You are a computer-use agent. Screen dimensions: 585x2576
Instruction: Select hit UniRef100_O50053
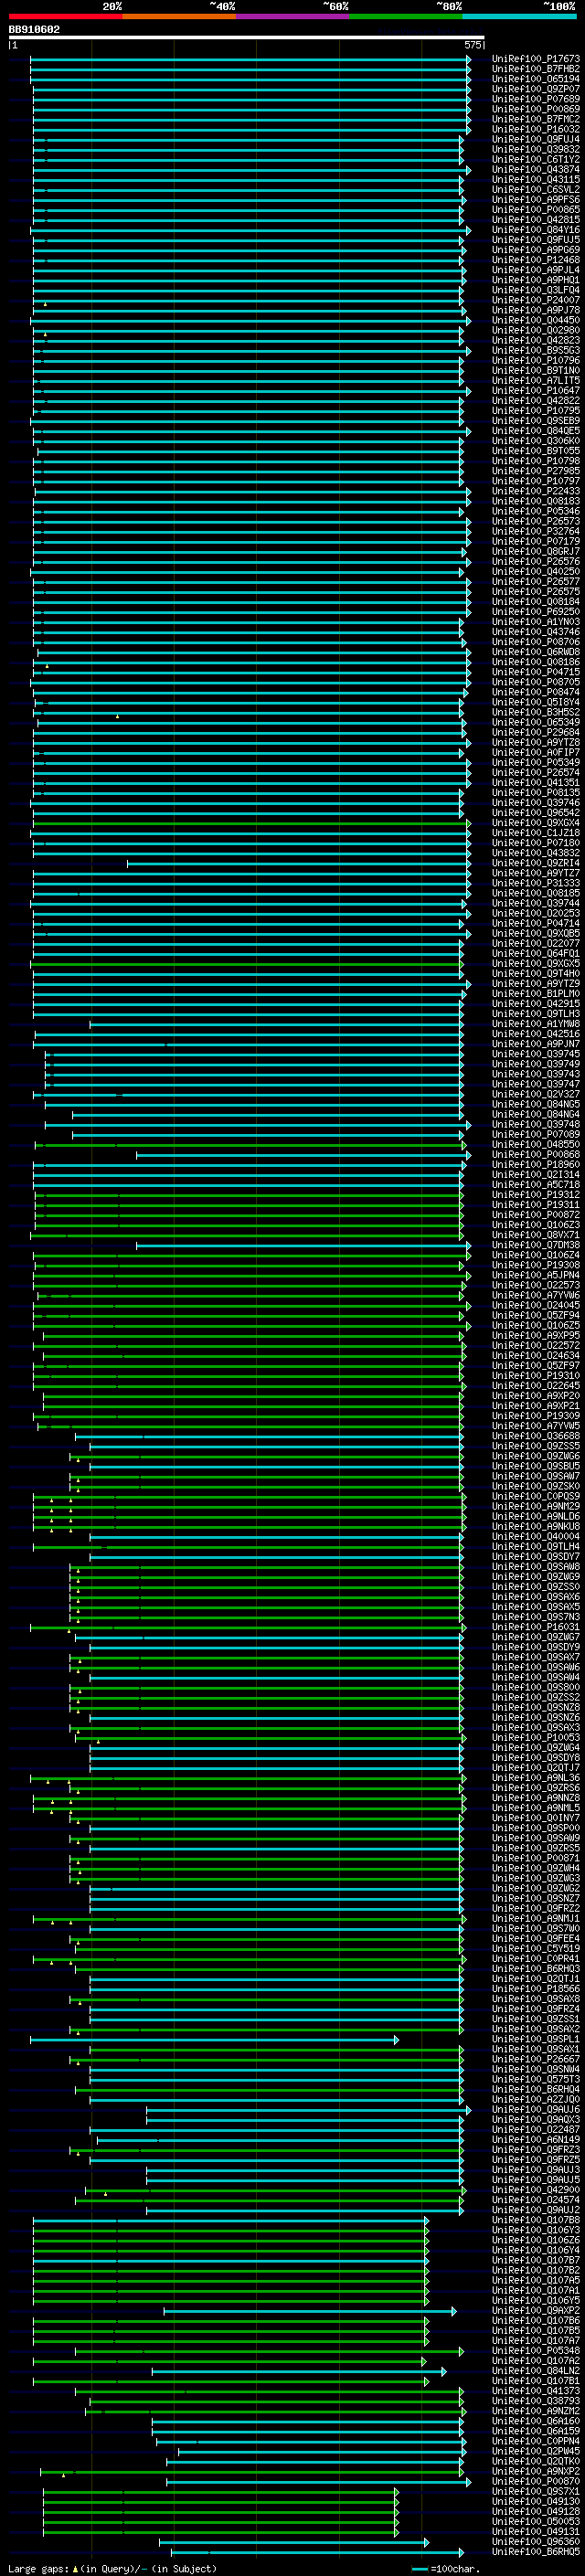536,2521
